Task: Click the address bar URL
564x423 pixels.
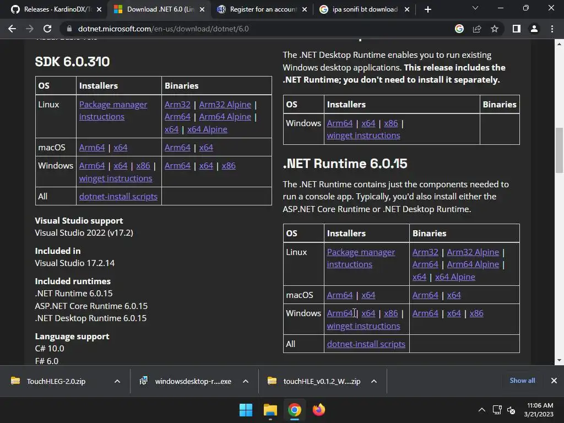Action: pyautogui.click(x=163, y=29)
